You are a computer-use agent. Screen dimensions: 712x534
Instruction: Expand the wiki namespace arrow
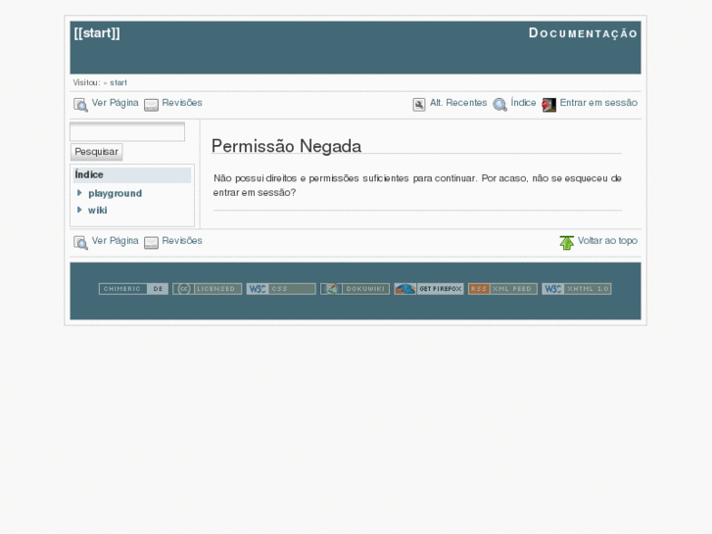80,210
